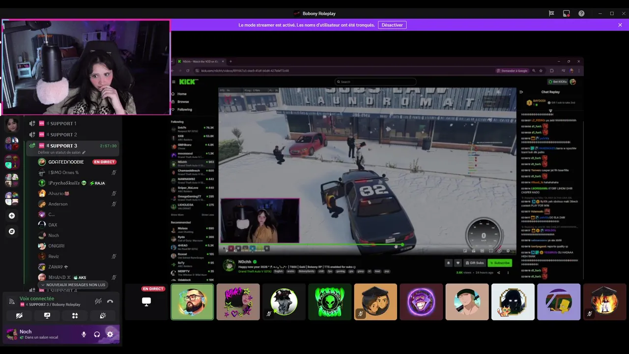Viewport: 629px width, 354px height.
Task: Open the inbox icon with red dot
Action: click(x=567, y=13)
